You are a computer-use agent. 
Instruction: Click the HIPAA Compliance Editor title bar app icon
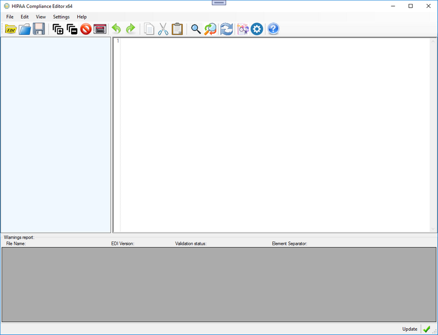point(6,6)
